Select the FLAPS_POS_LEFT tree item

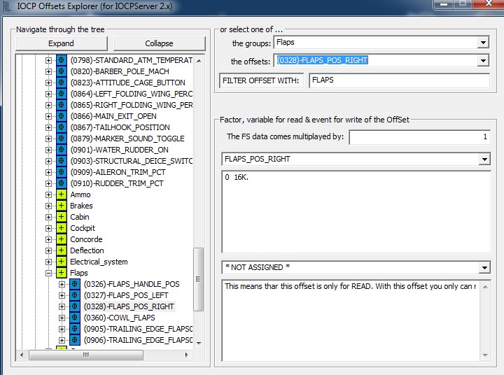pos(125,295)
